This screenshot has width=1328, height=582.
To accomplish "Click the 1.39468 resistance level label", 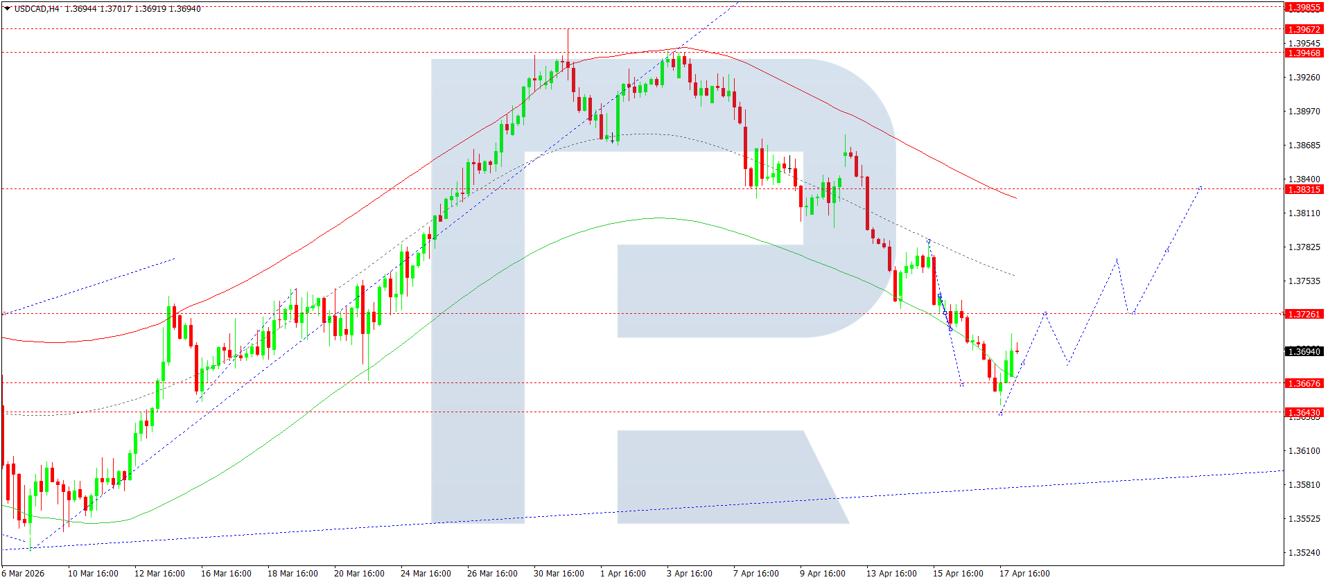I will [1304, 53].
